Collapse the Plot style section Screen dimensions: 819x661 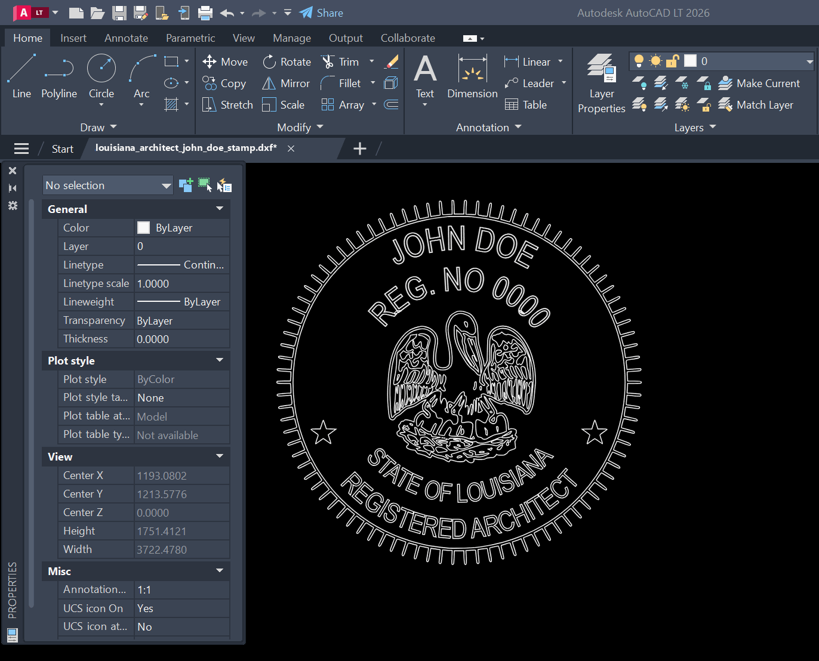pyautogui.click(x=220, y=360)
